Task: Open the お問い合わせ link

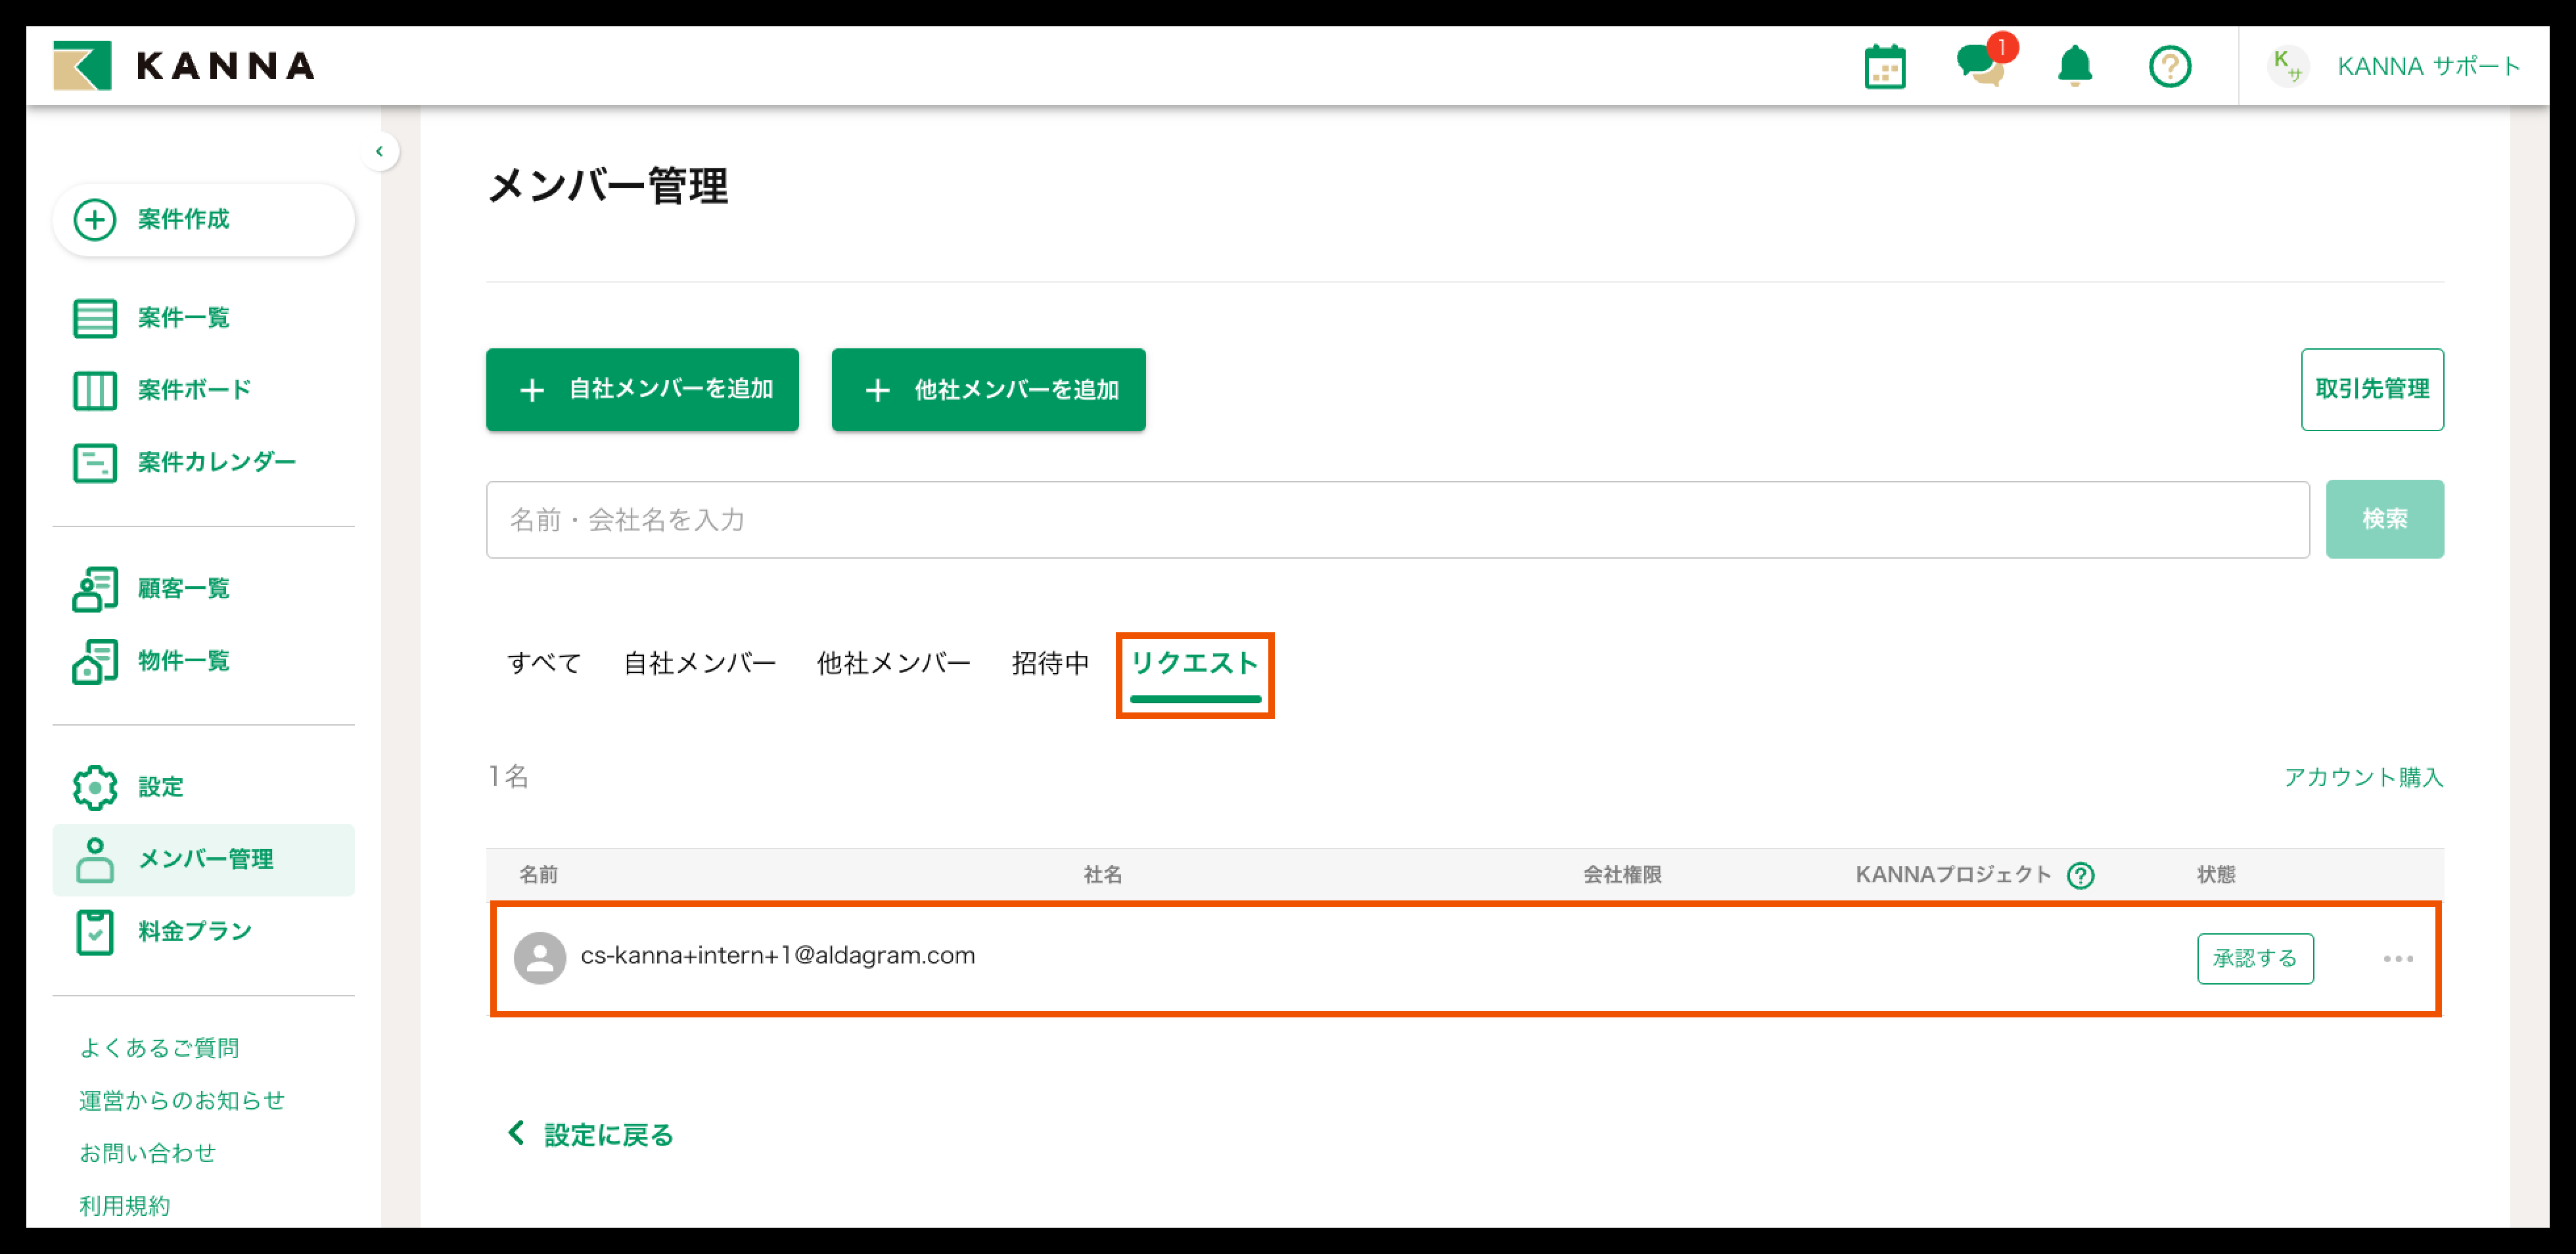Action: point(148,1152)
